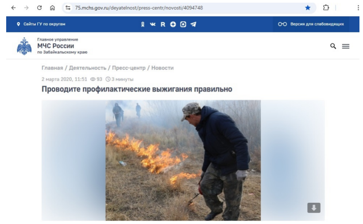View site information icon in address bar

click(68, 8)
